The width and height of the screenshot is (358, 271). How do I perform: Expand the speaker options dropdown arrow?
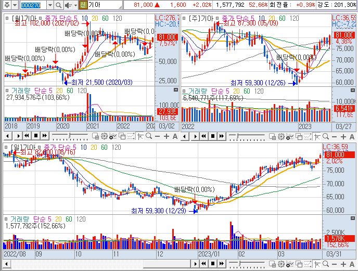tap(75, 5)
